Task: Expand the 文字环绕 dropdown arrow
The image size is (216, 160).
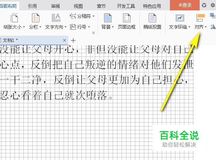Action: coord(189,27)
